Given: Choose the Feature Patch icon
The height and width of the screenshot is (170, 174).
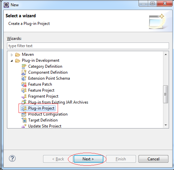Looking at the screenshot, I should 24,84.
